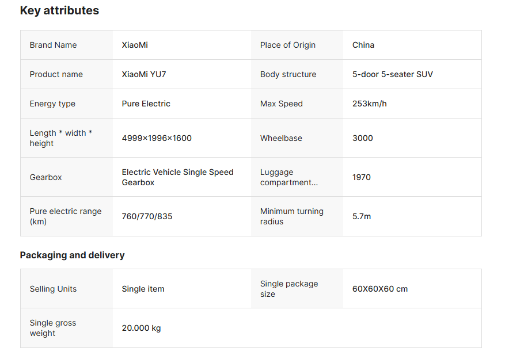524x363 pixels.
Task: Click the truncated Luggage compartment label
Action: click(288, 177)
